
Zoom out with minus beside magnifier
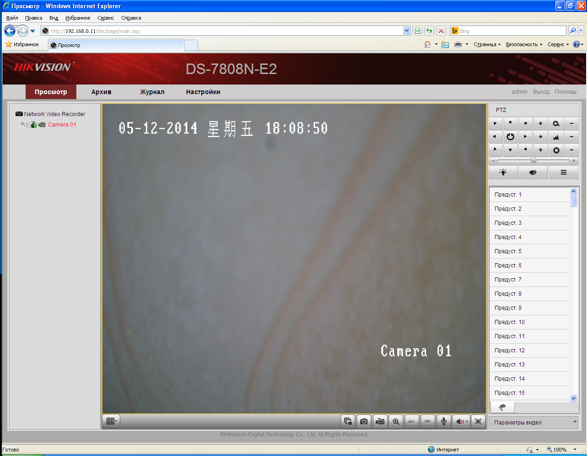[x=571, y=123]
